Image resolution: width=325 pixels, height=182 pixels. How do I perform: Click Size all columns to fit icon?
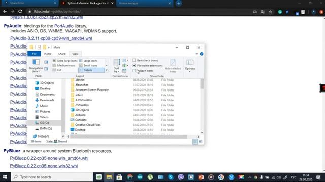click(124, 71)
